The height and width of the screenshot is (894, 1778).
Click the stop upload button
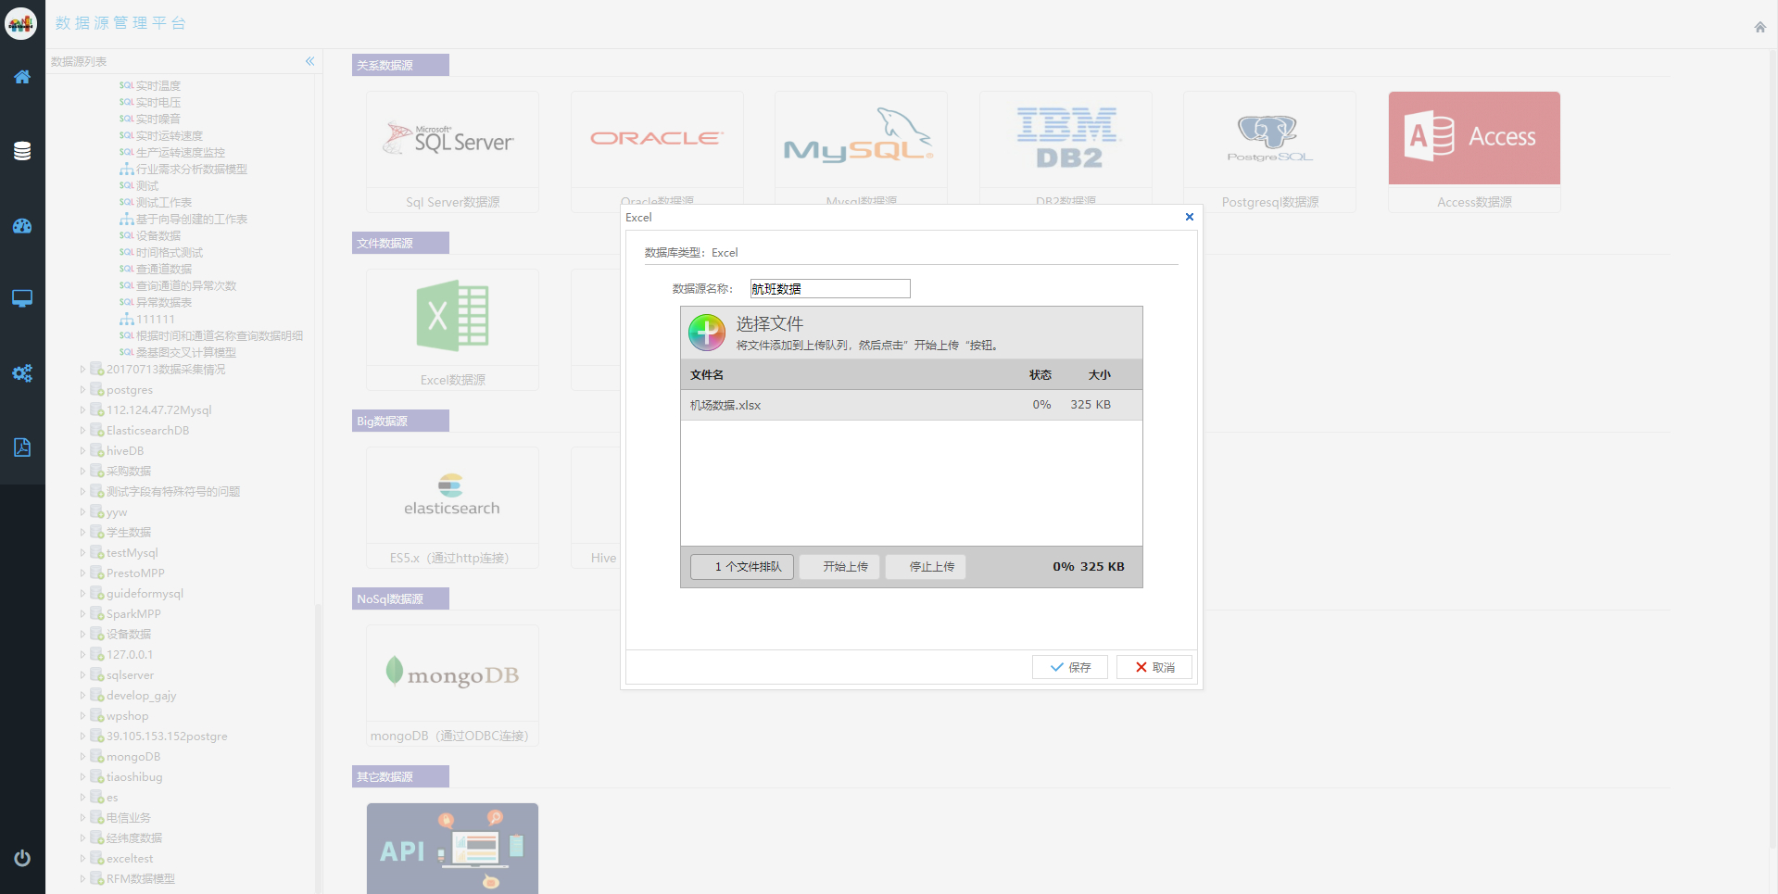tap(926, 567)
